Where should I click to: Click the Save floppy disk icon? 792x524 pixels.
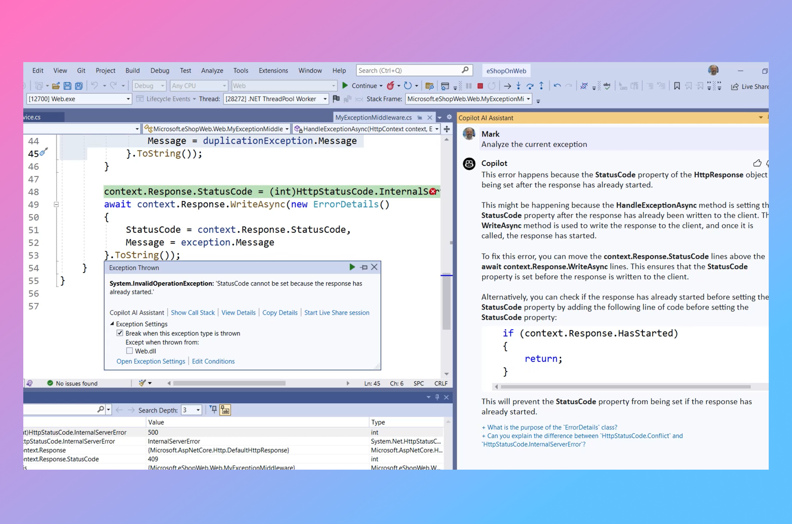[68, 86]
